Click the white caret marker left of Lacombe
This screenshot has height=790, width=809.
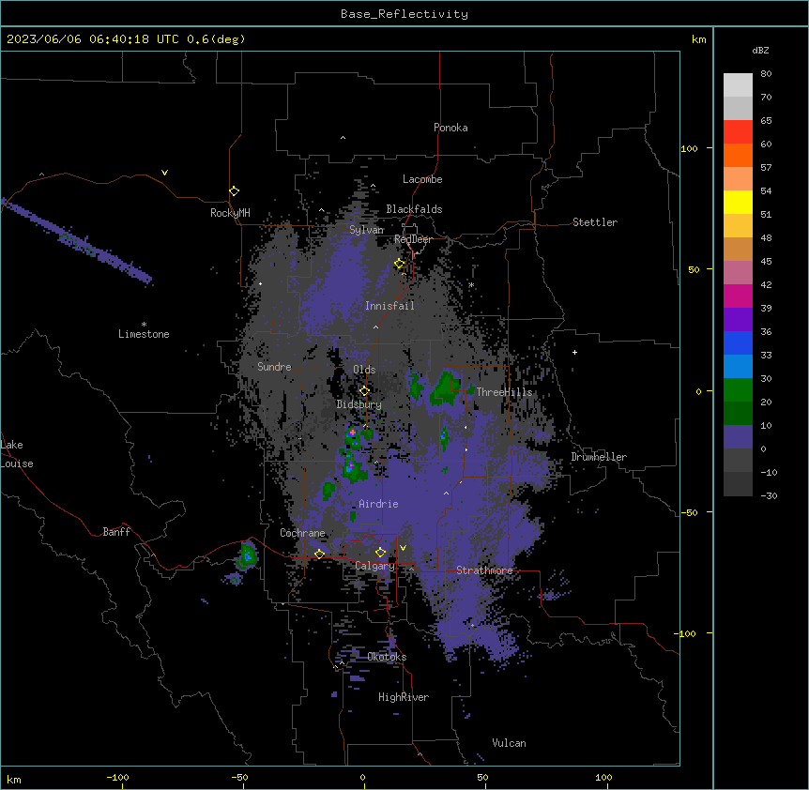click(x=373, y=186)
